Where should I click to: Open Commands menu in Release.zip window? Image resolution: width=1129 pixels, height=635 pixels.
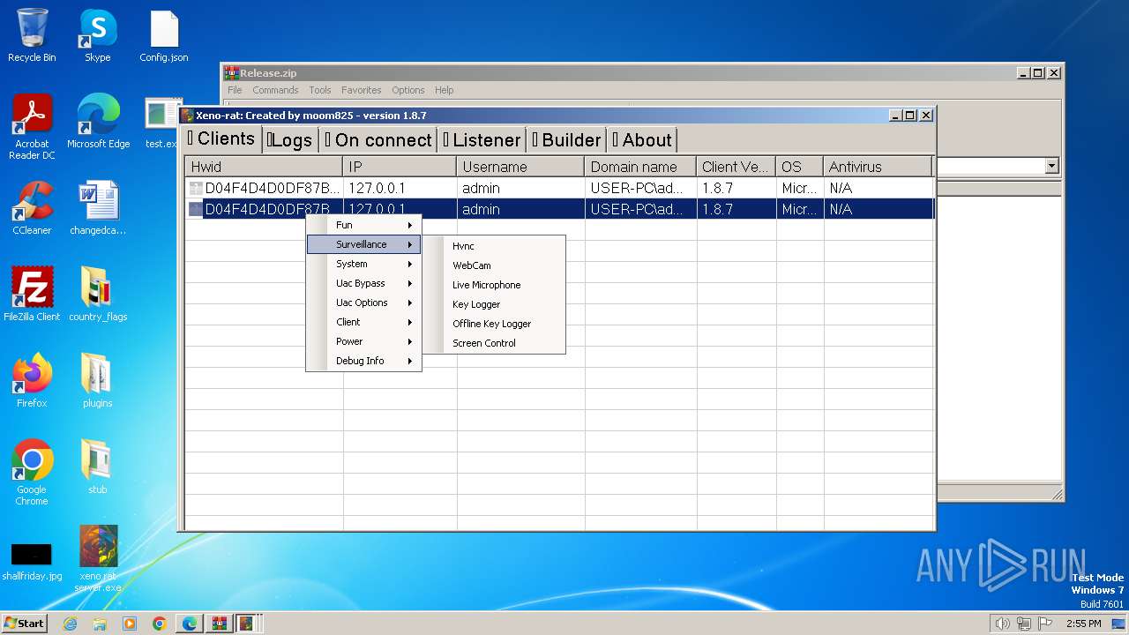(x=275, y=90)
